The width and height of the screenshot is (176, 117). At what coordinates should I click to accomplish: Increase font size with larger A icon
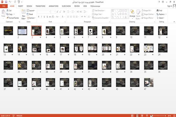[x=57, y=12]
